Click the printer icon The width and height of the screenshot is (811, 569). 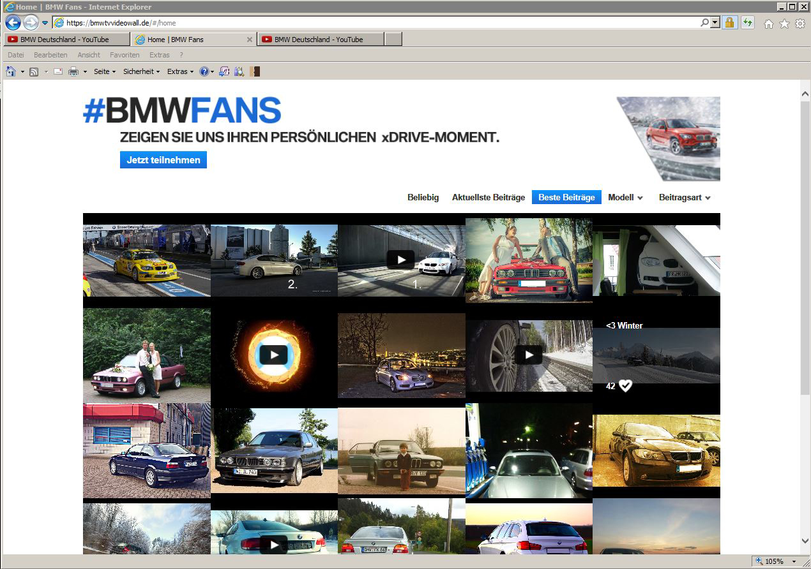pos(73,71)
